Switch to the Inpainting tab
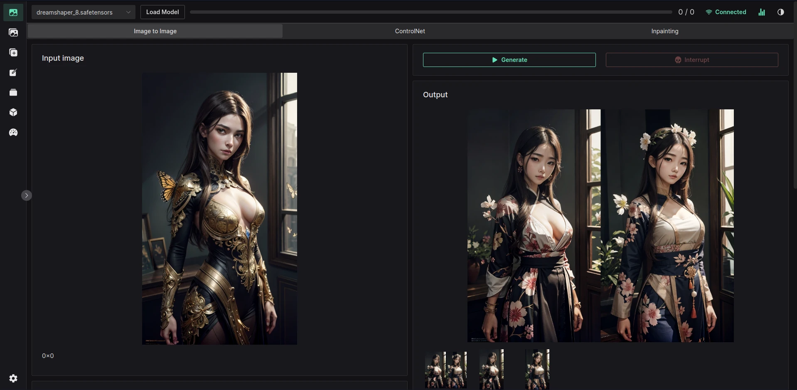The image size is (797, 390). pyautogui.click(x=664, y=31)
